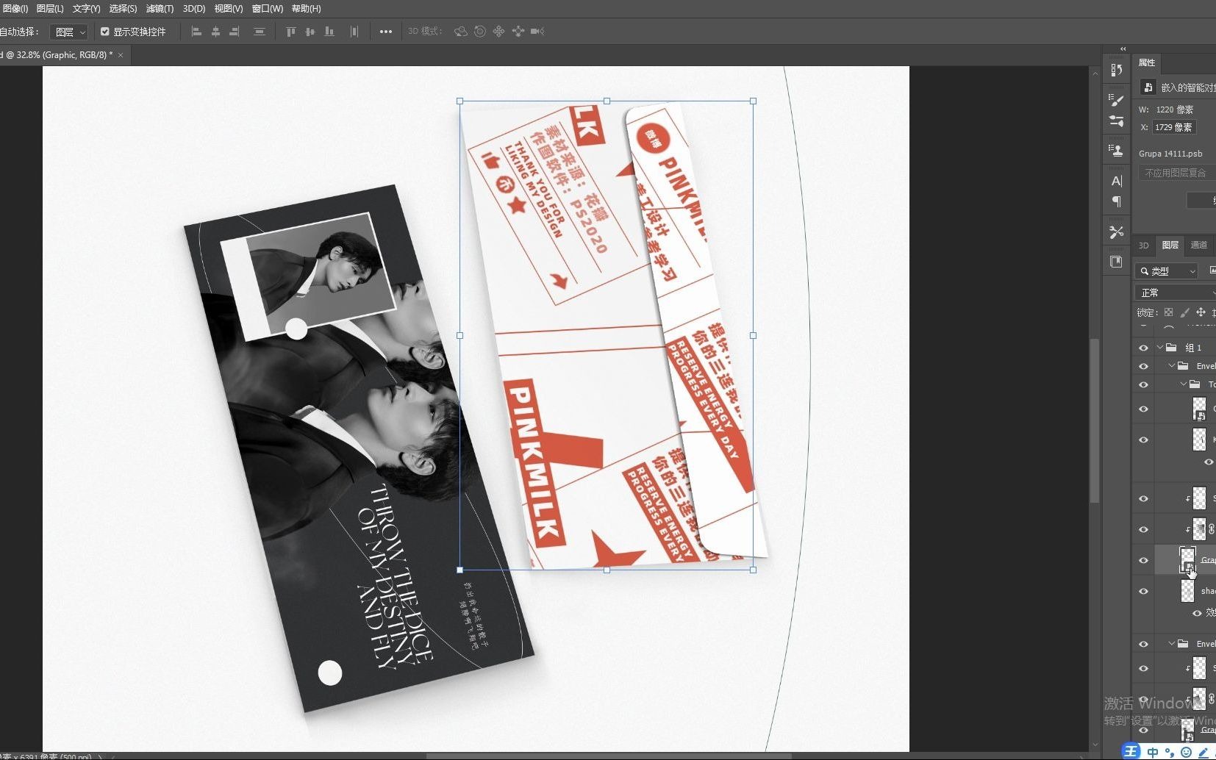Hide the shadow layer
Screen dimensions: 1216x760
tap(1143, 591)
